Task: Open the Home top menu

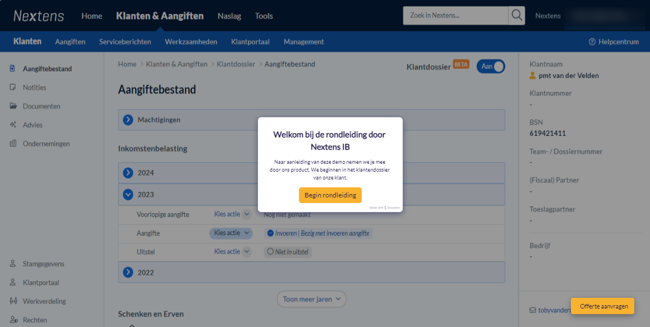Action: 91,16
